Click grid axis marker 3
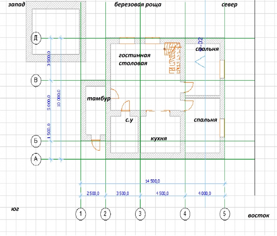This screenshot has height=236, width=277. coord(140,214)
